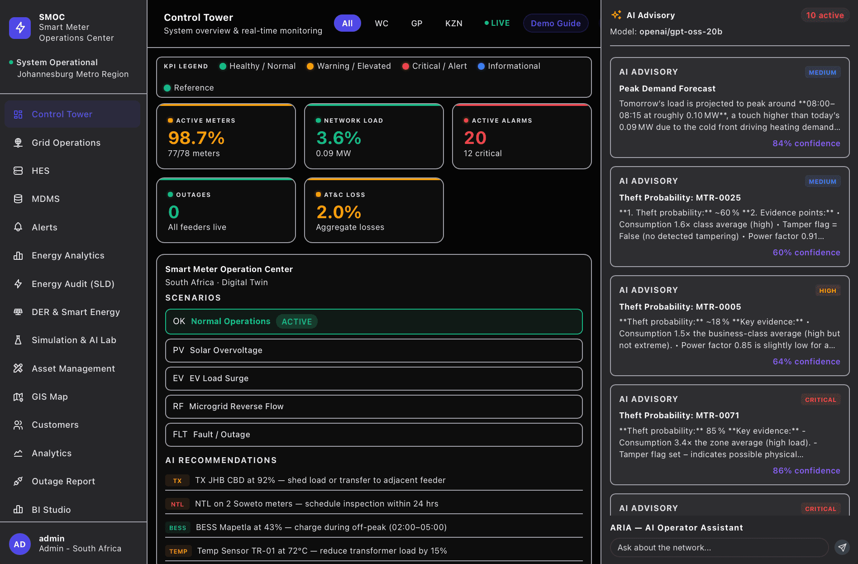Activate Solar Overvoltage scenario
Screen dimensions: 858x564
[374, 350]
